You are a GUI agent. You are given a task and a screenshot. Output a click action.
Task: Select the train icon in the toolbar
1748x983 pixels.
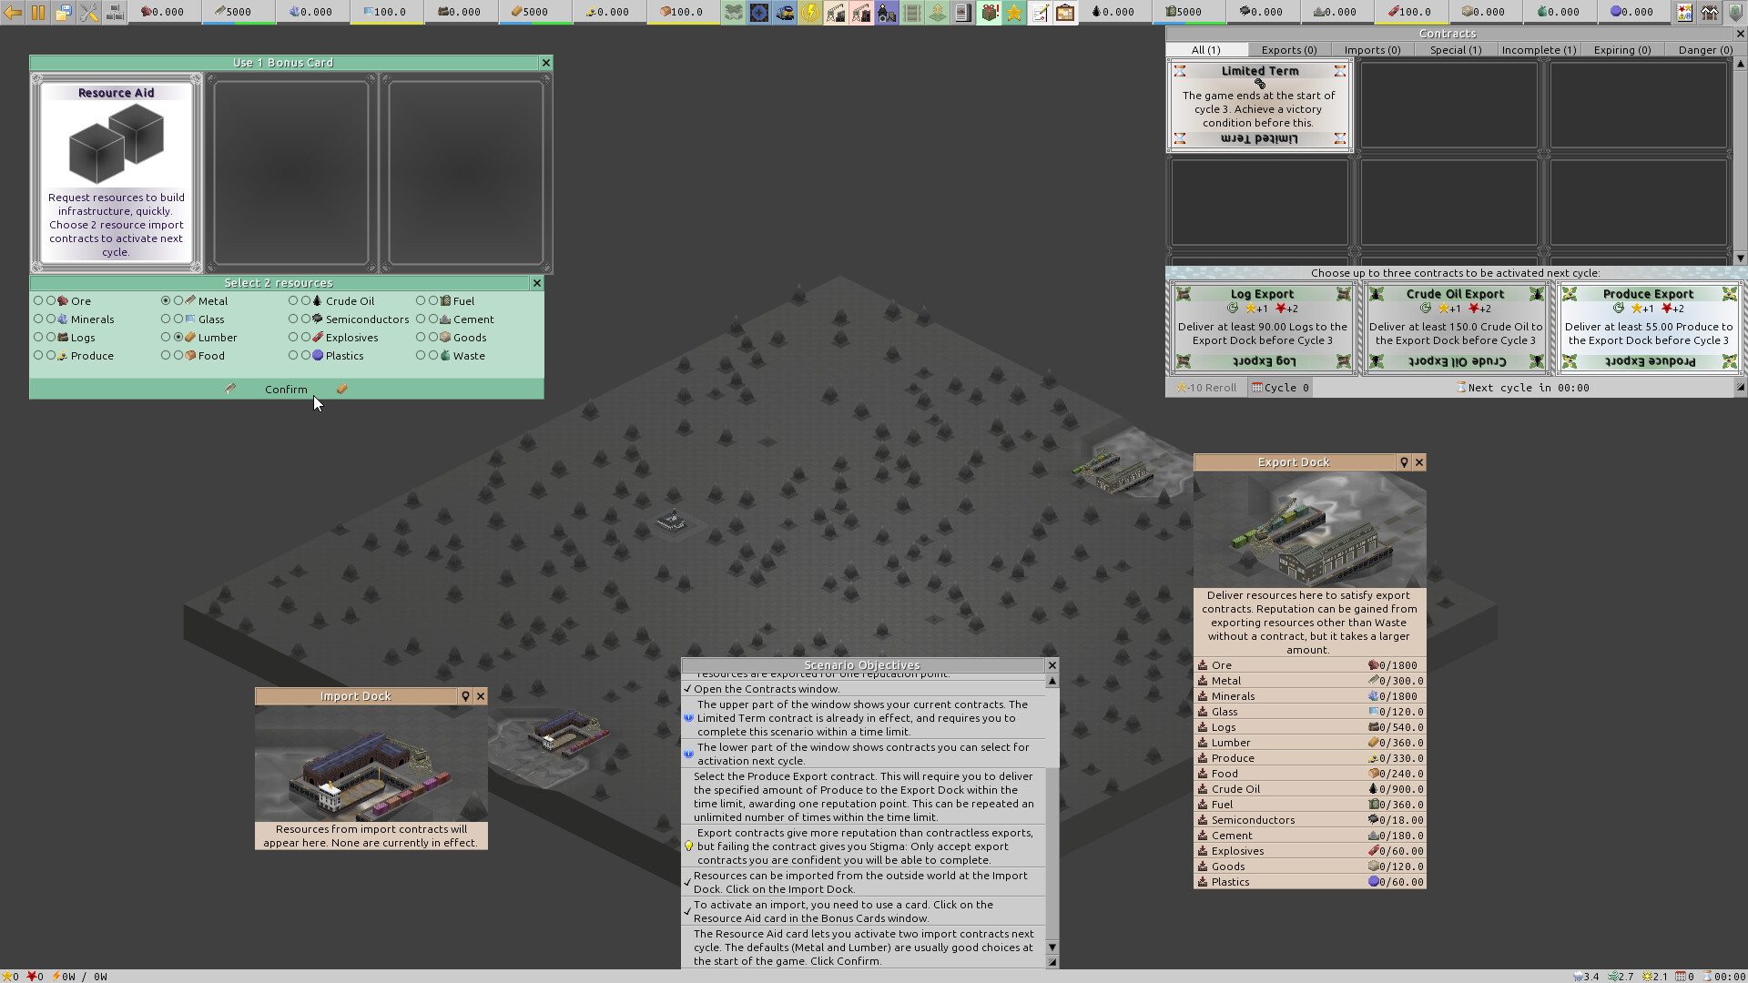coord(784,12)
